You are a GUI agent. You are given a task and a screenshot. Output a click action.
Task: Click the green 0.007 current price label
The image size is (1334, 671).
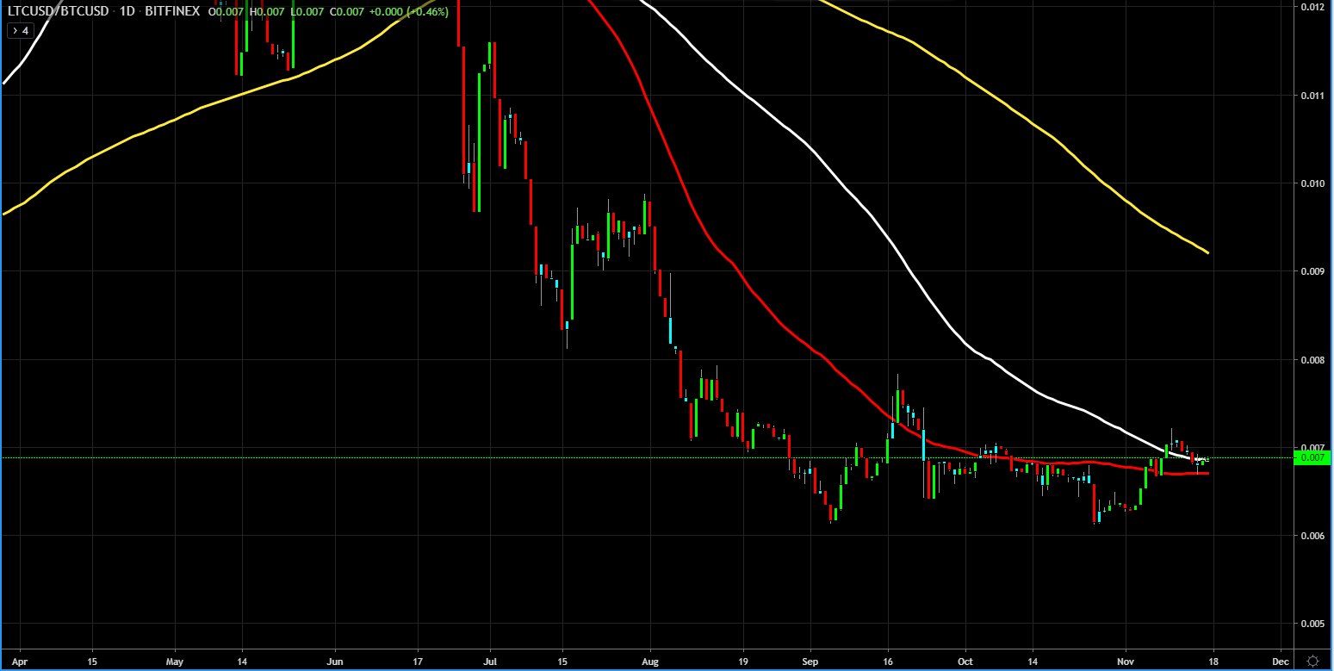1312,457
